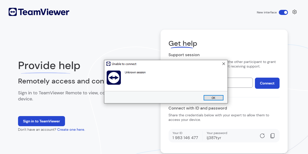Click the Unable to connect title text
The height and width of the screenshot is (154, 308).
[124, 64]
